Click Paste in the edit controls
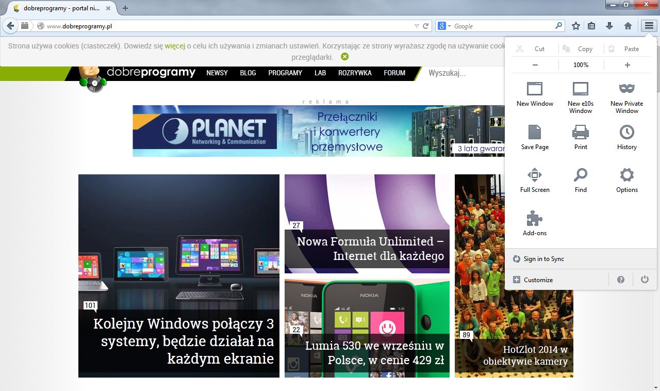 [x=626, y=48]
